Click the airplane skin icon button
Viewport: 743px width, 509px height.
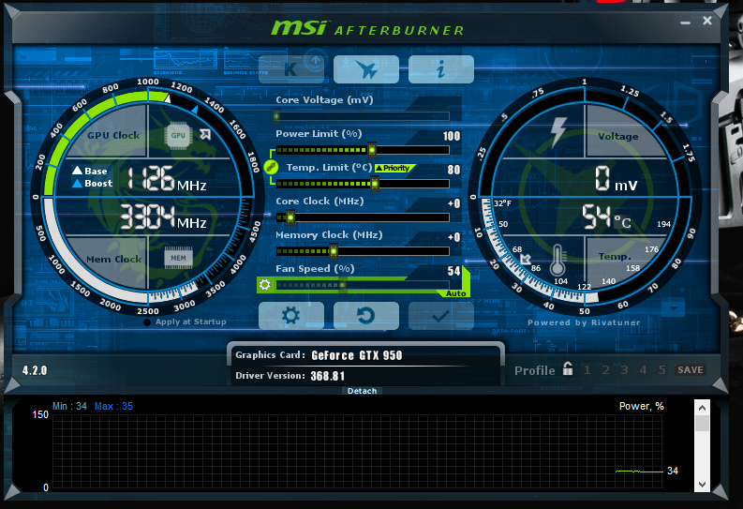[x=365, y=69]
